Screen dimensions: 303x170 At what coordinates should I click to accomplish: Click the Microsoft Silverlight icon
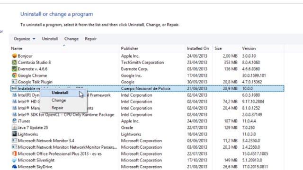coord(14,160)
